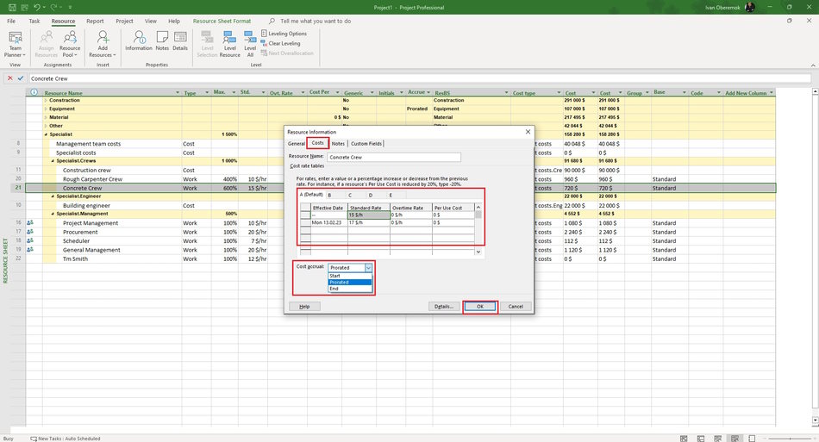Click the cost table scroll down arrow

click(x=478, y=252)
